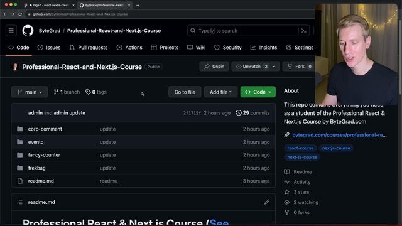Image resolution: width=402 pixels, height=226 pixels.
Task: Click the react-course topic tag
Action: 300,148
